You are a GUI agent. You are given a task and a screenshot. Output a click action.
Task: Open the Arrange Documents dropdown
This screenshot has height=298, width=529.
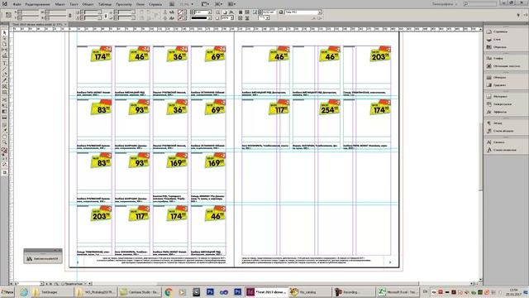tap(231, 4)
